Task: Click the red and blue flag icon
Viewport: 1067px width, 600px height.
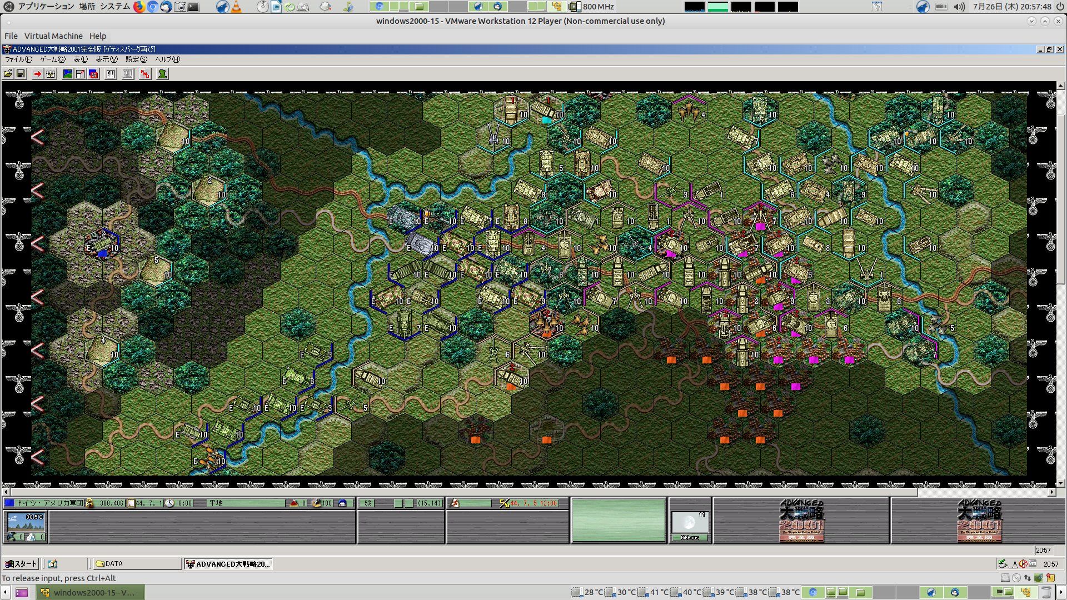Action: [x=93, y=74]
